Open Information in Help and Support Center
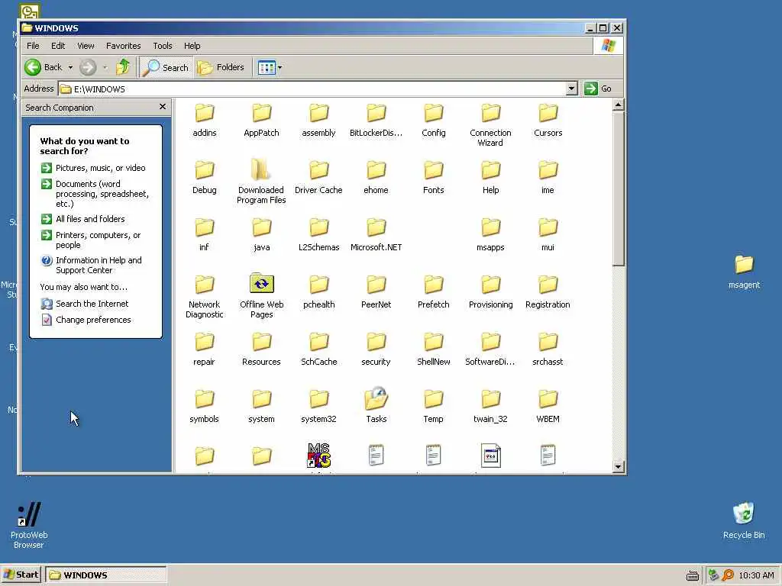 click(92, 265)
